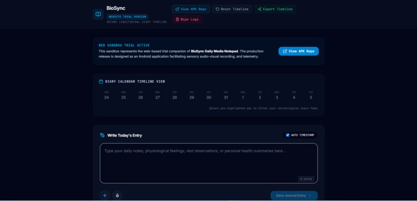Click Secure Longitudinal Diary Timeline subtitle
The width and height of the screenshot is (417, 201).
pyautogui.click(x=137, y=22)
